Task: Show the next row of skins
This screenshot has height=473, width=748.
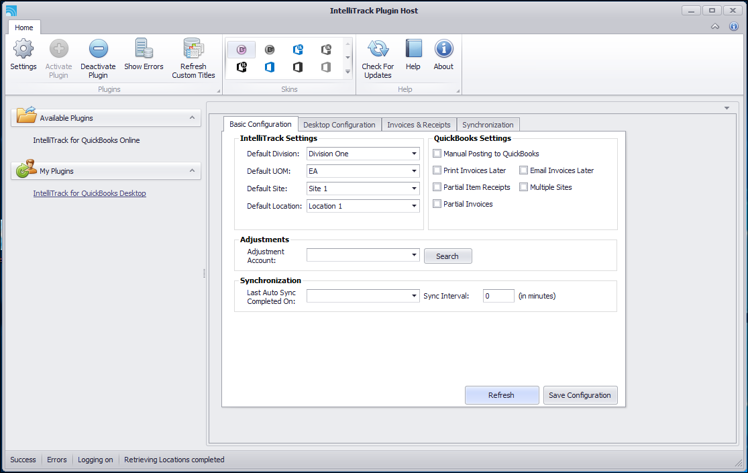Action: pos(348,57)
